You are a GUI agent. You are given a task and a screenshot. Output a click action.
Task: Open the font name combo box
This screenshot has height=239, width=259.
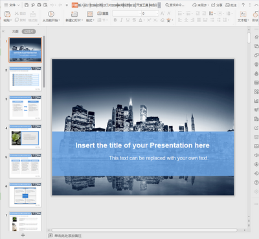tap(127, 14)
